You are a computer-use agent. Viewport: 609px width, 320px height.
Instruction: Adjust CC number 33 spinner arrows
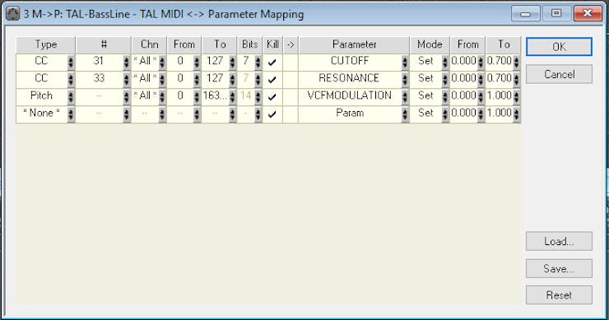(x=127, y=80)
